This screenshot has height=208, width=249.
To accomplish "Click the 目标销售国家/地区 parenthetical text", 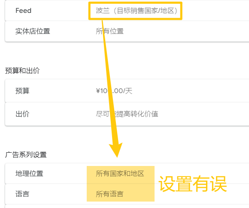I will [145, 11].
